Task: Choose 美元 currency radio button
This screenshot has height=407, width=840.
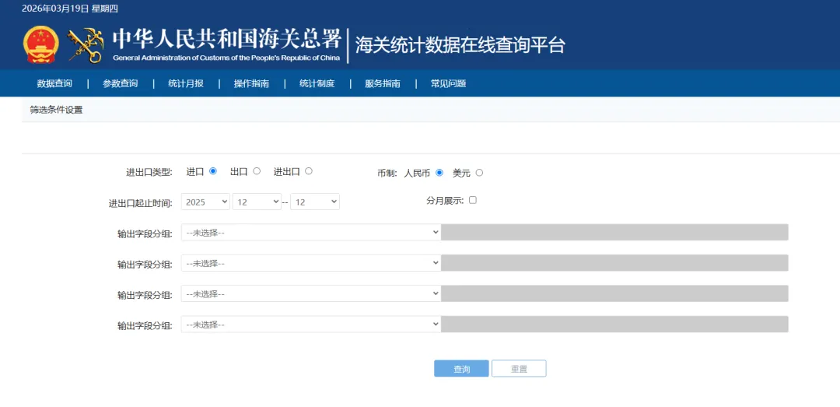Action: click(479, 173)
